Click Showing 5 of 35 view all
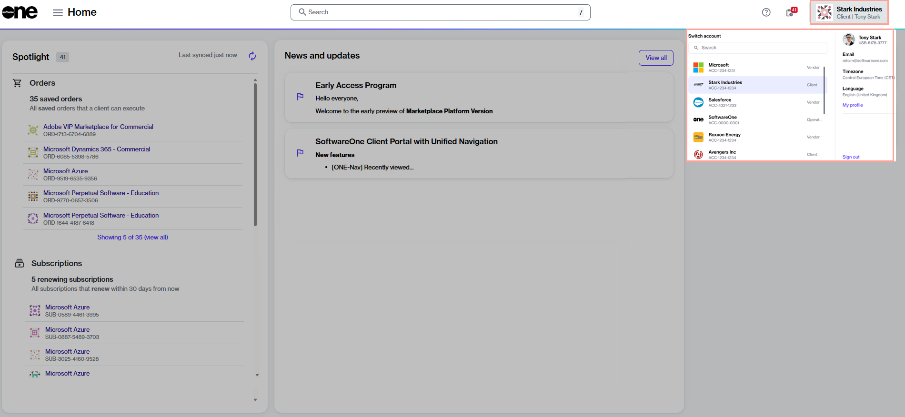The width and height of the screenshot is (905, 417). tap(132, 237)
